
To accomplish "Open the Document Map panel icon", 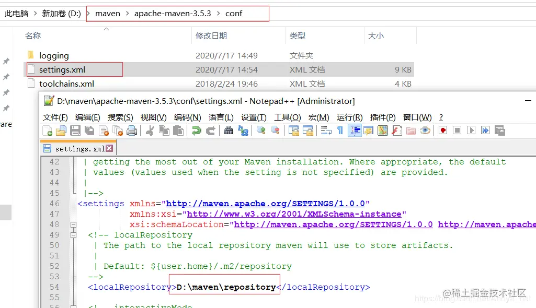I will tap(382, 131).
